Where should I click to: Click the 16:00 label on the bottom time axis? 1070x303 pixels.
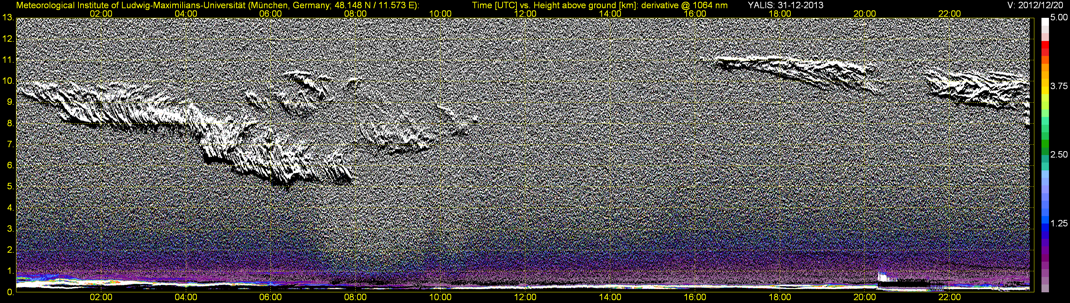pos(695,298)
